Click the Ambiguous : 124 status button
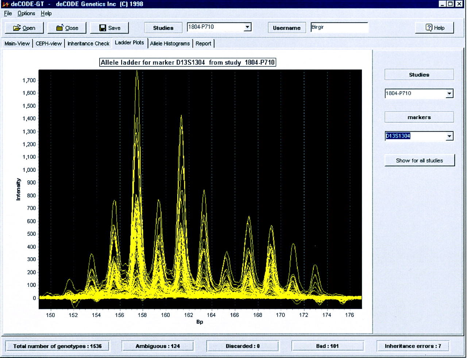467x358 pixels. (158, 346)
